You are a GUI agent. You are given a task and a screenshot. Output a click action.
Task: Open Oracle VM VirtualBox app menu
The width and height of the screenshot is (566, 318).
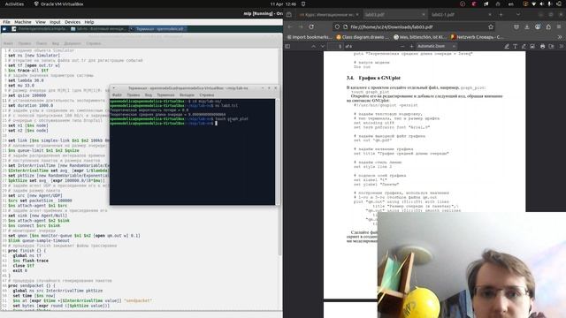pos(59,4)
